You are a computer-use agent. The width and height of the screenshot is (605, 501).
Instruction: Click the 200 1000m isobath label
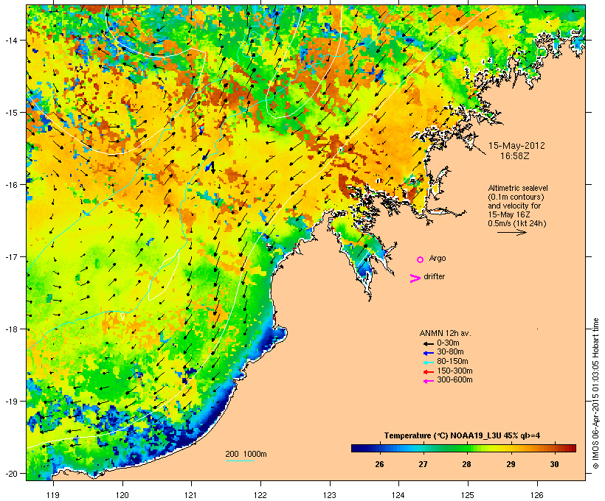[x=246, y=454]
